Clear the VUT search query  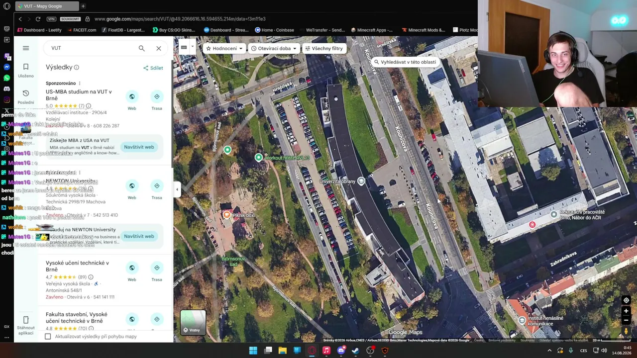point(159,48)
